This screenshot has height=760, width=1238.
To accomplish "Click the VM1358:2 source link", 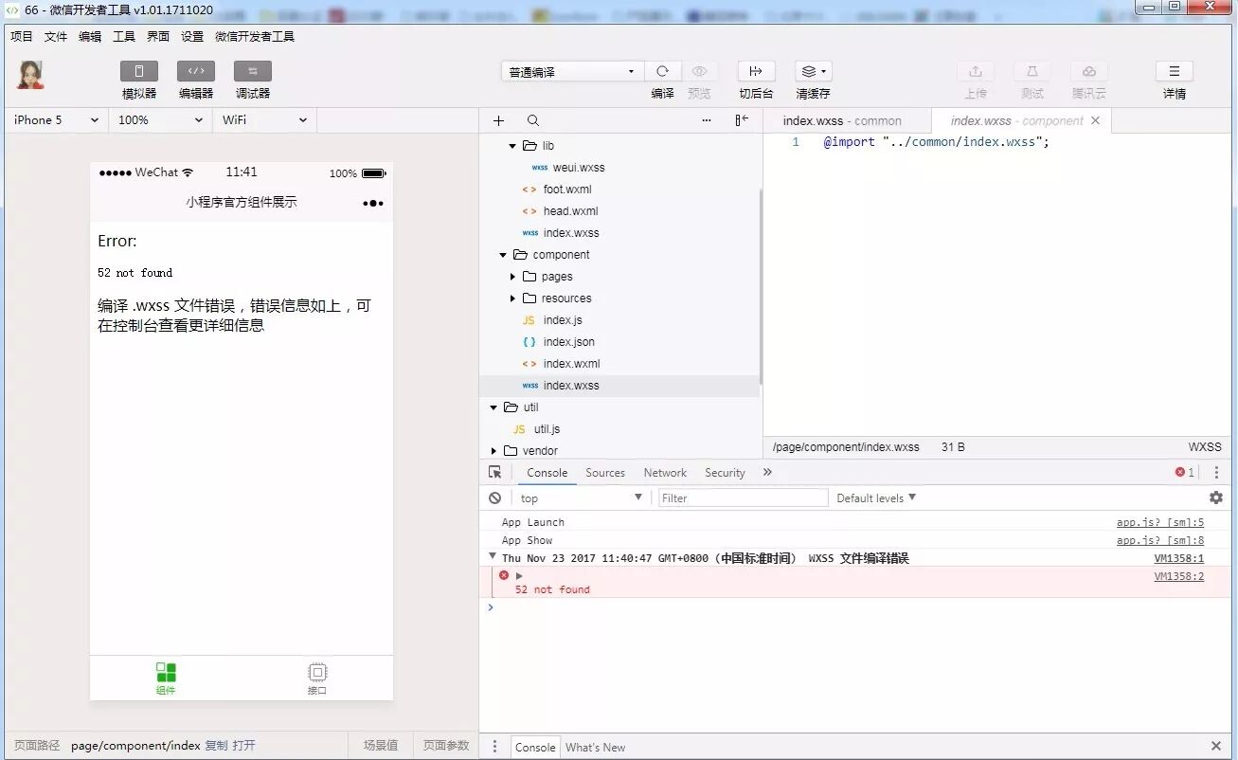I will tap(1178, 576).
